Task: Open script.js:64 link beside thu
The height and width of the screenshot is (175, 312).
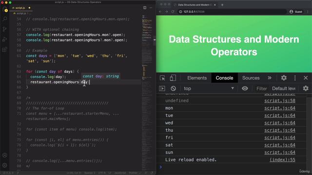Action: click(x=280, y=130)
